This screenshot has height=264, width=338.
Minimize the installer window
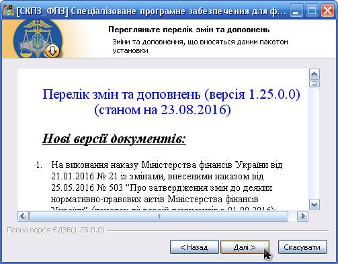(296, 11)
